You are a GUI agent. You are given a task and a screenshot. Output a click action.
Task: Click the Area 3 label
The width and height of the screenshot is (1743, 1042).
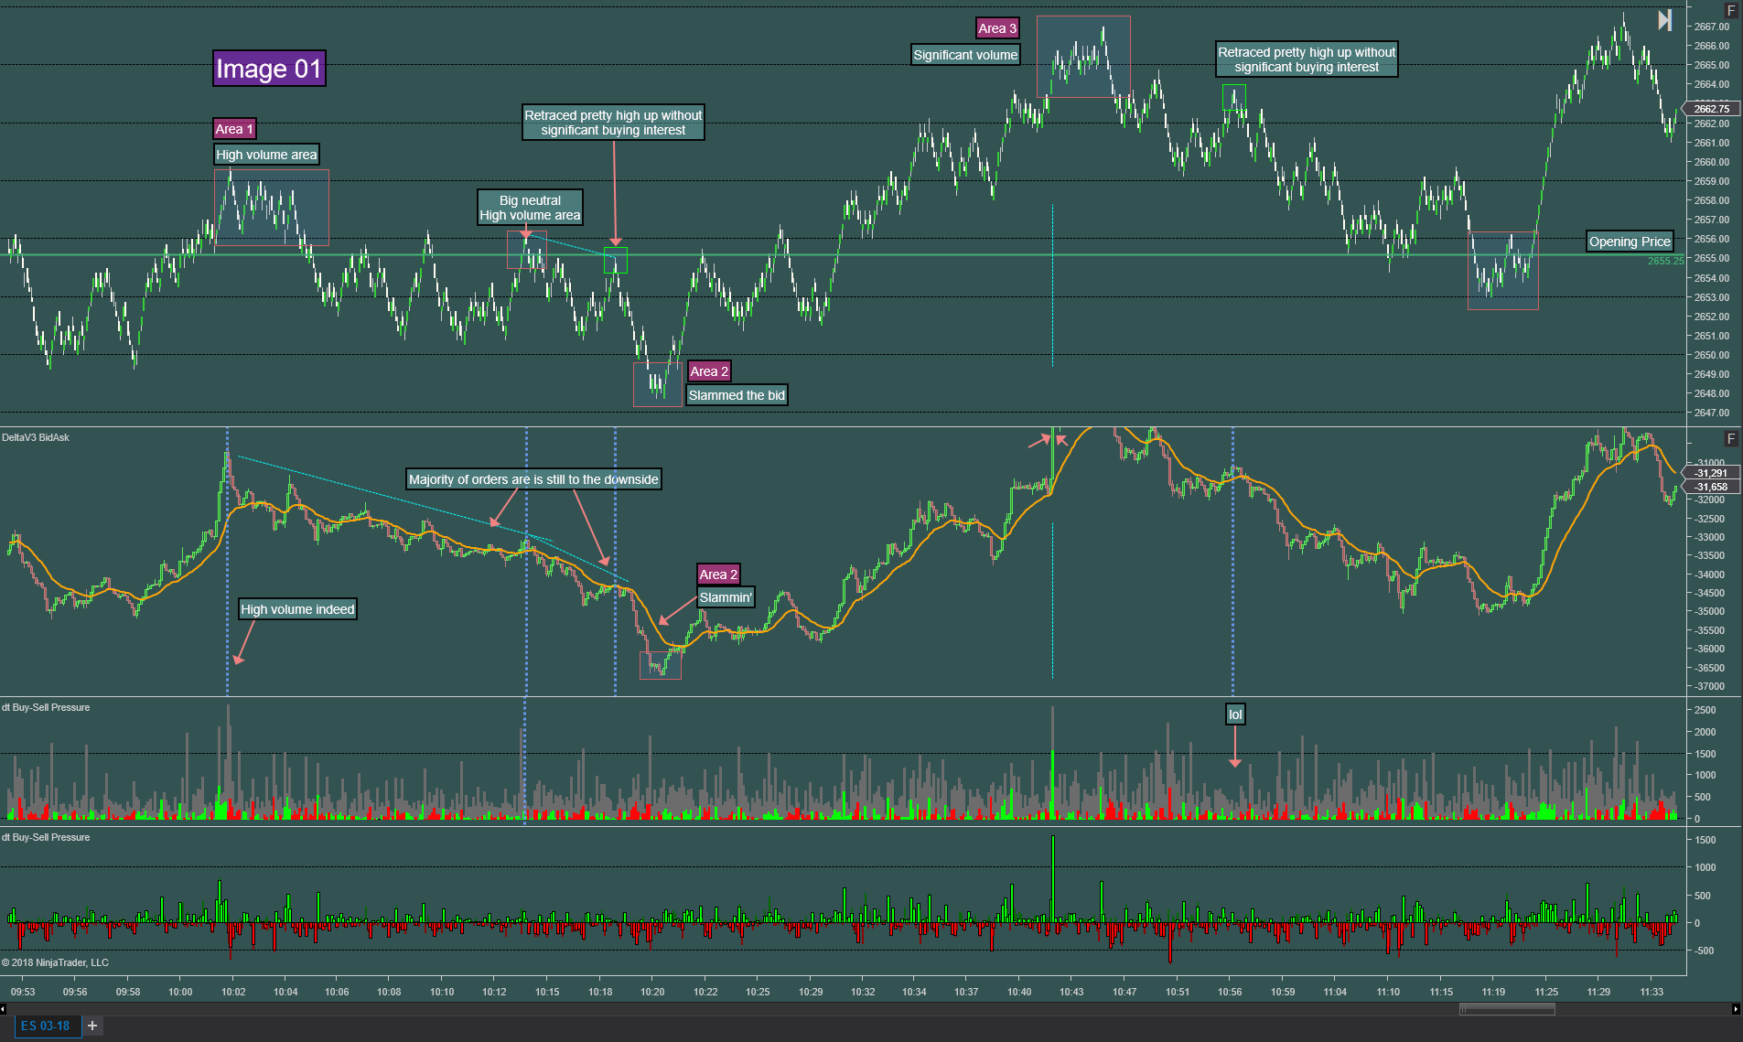click(997, 28)
